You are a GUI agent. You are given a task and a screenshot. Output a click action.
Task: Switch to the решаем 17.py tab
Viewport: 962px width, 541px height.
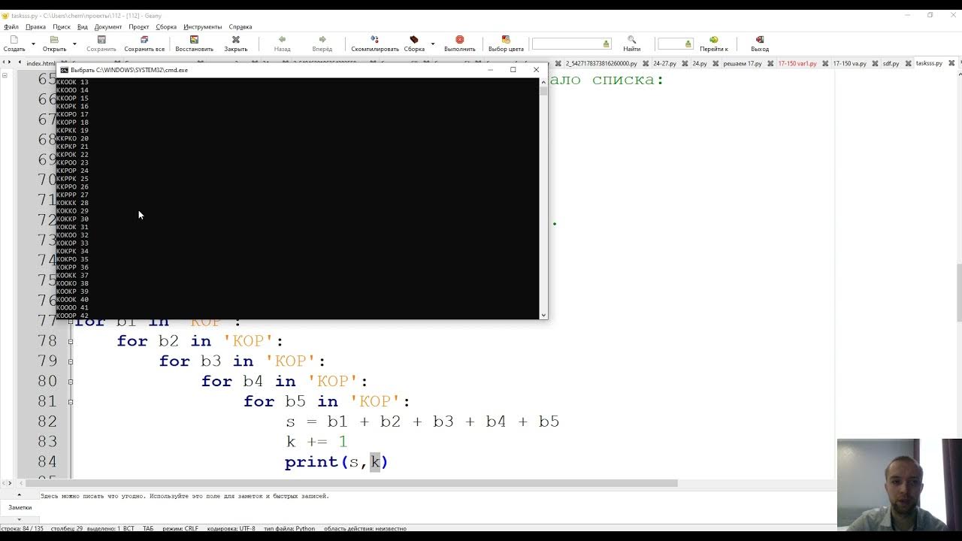point(743,64)
